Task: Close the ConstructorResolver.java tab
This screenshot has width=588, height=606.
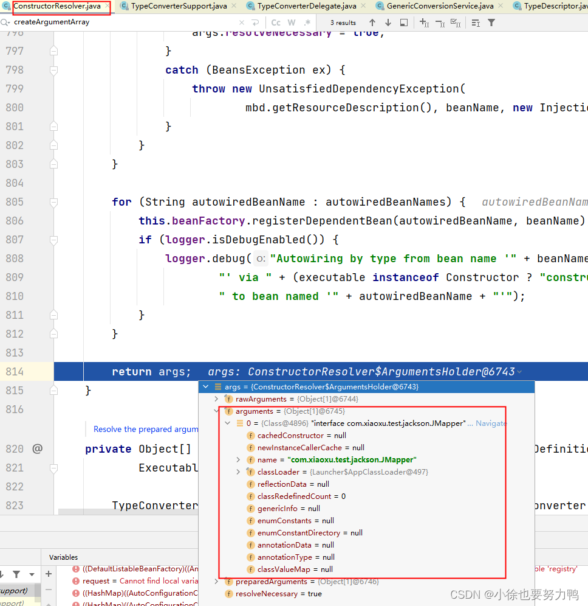Action: (108, 6)
